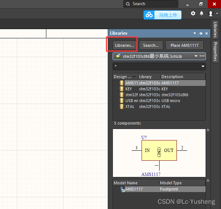This screenshot has width=221, height=209.
Task: Select the USB micro component icon
Action: point(122,101)
